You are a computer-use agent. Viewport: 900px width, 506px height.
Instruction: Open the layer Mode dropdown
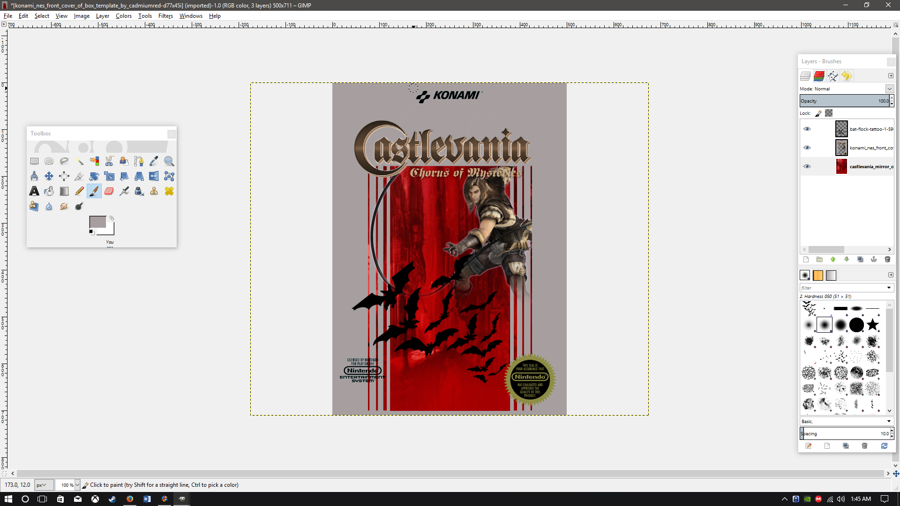[889, 89]
